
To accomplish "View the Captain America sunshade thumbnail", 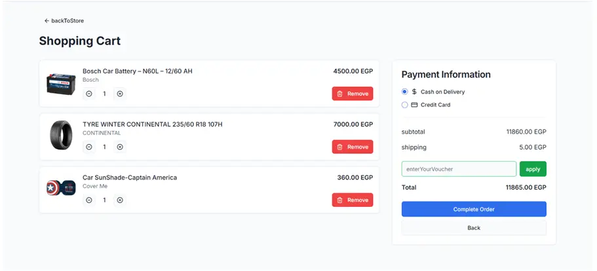I will tap(62, 189).
